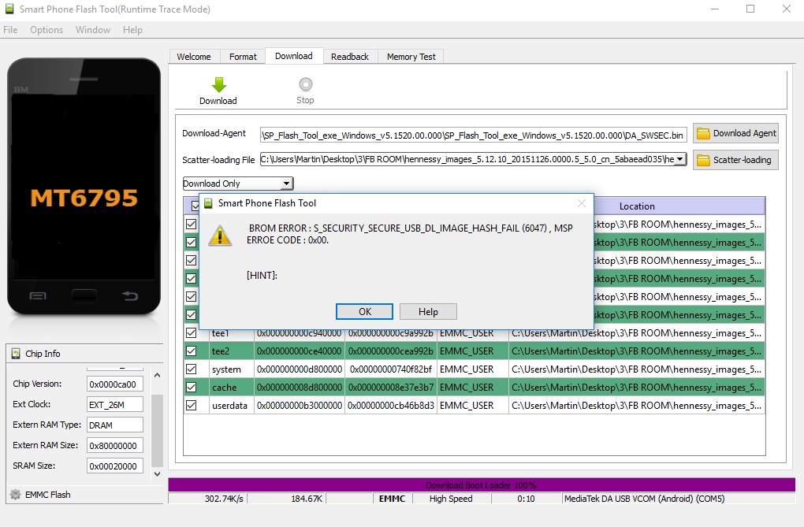Click the SRAM Size value field
Viewport: 804px width, 527px height.
pos(115,466)
